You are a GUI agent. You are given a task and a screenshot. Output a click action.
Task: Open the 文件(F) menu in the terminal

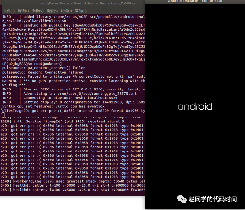9,11
